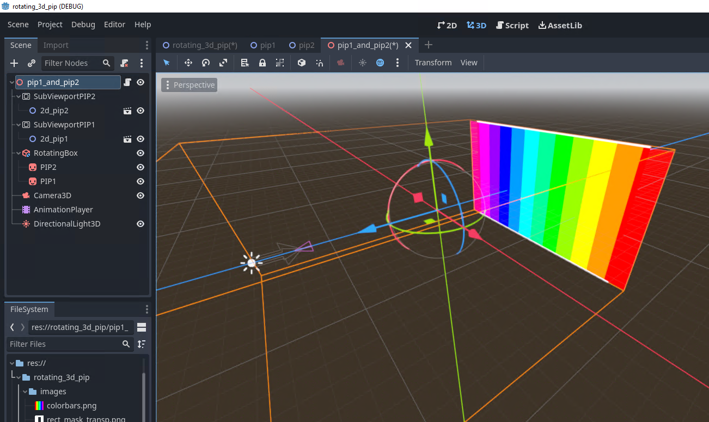709x422 pixels.
Task: Activate Select Mode arrow tool
Action: point(167,63)
